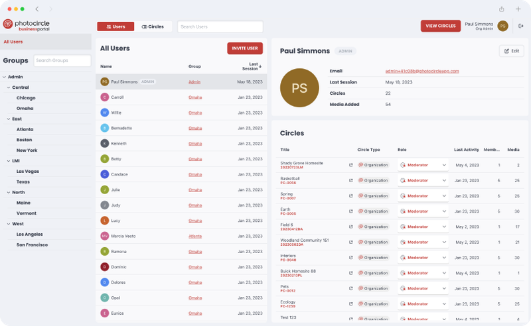The width and height of the screenshot is (531, 326).
Task: Collapse the Admin group tree
Action: coord(4,77)
